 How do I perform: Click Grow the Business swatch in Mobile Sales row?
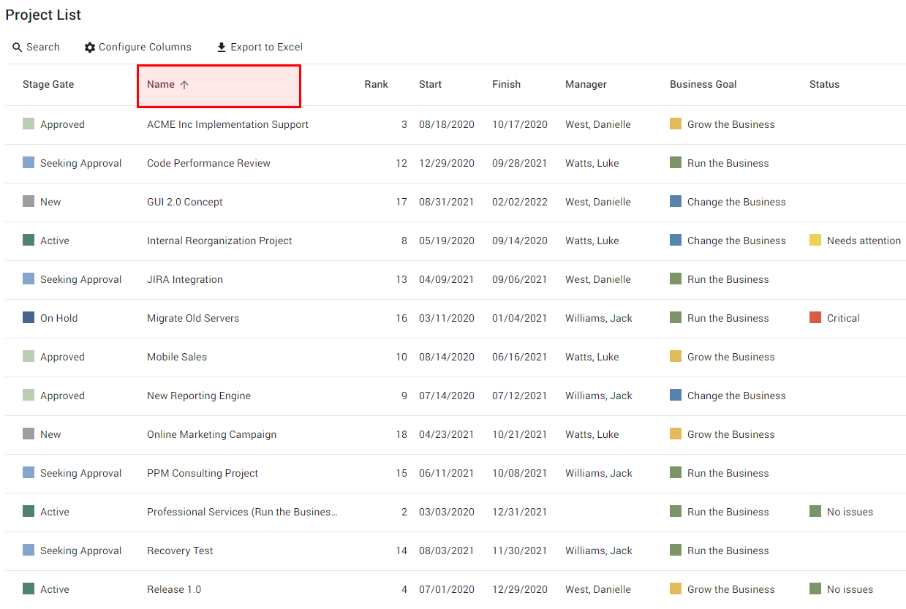click(676, 357)
